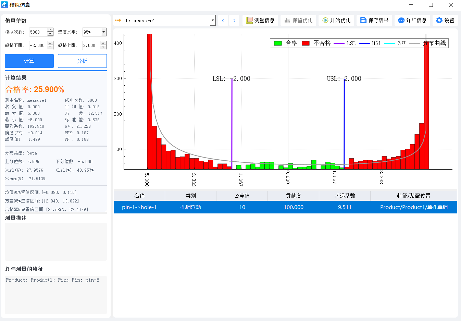Open 详细信息 detailed information
461x321 pixels.
coord(412,21)
